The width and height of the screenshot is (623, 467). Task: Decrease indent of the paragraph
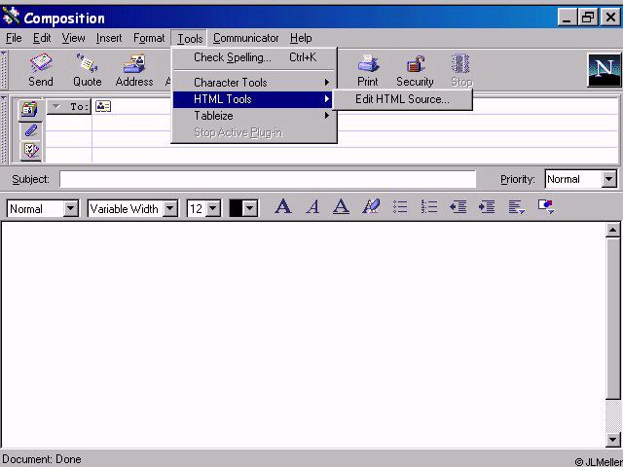click(x=458, y=207)
